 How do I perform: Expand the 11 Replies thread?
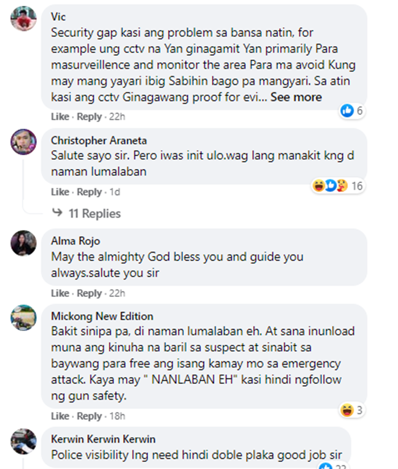[x=94, y=214]
